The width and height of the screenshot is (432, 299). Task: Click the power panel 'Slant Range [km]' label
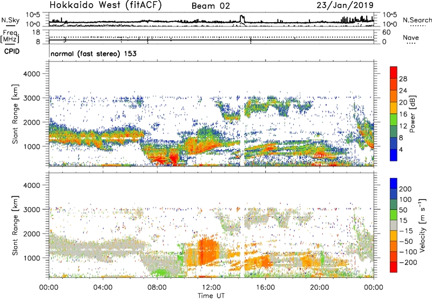15,114
